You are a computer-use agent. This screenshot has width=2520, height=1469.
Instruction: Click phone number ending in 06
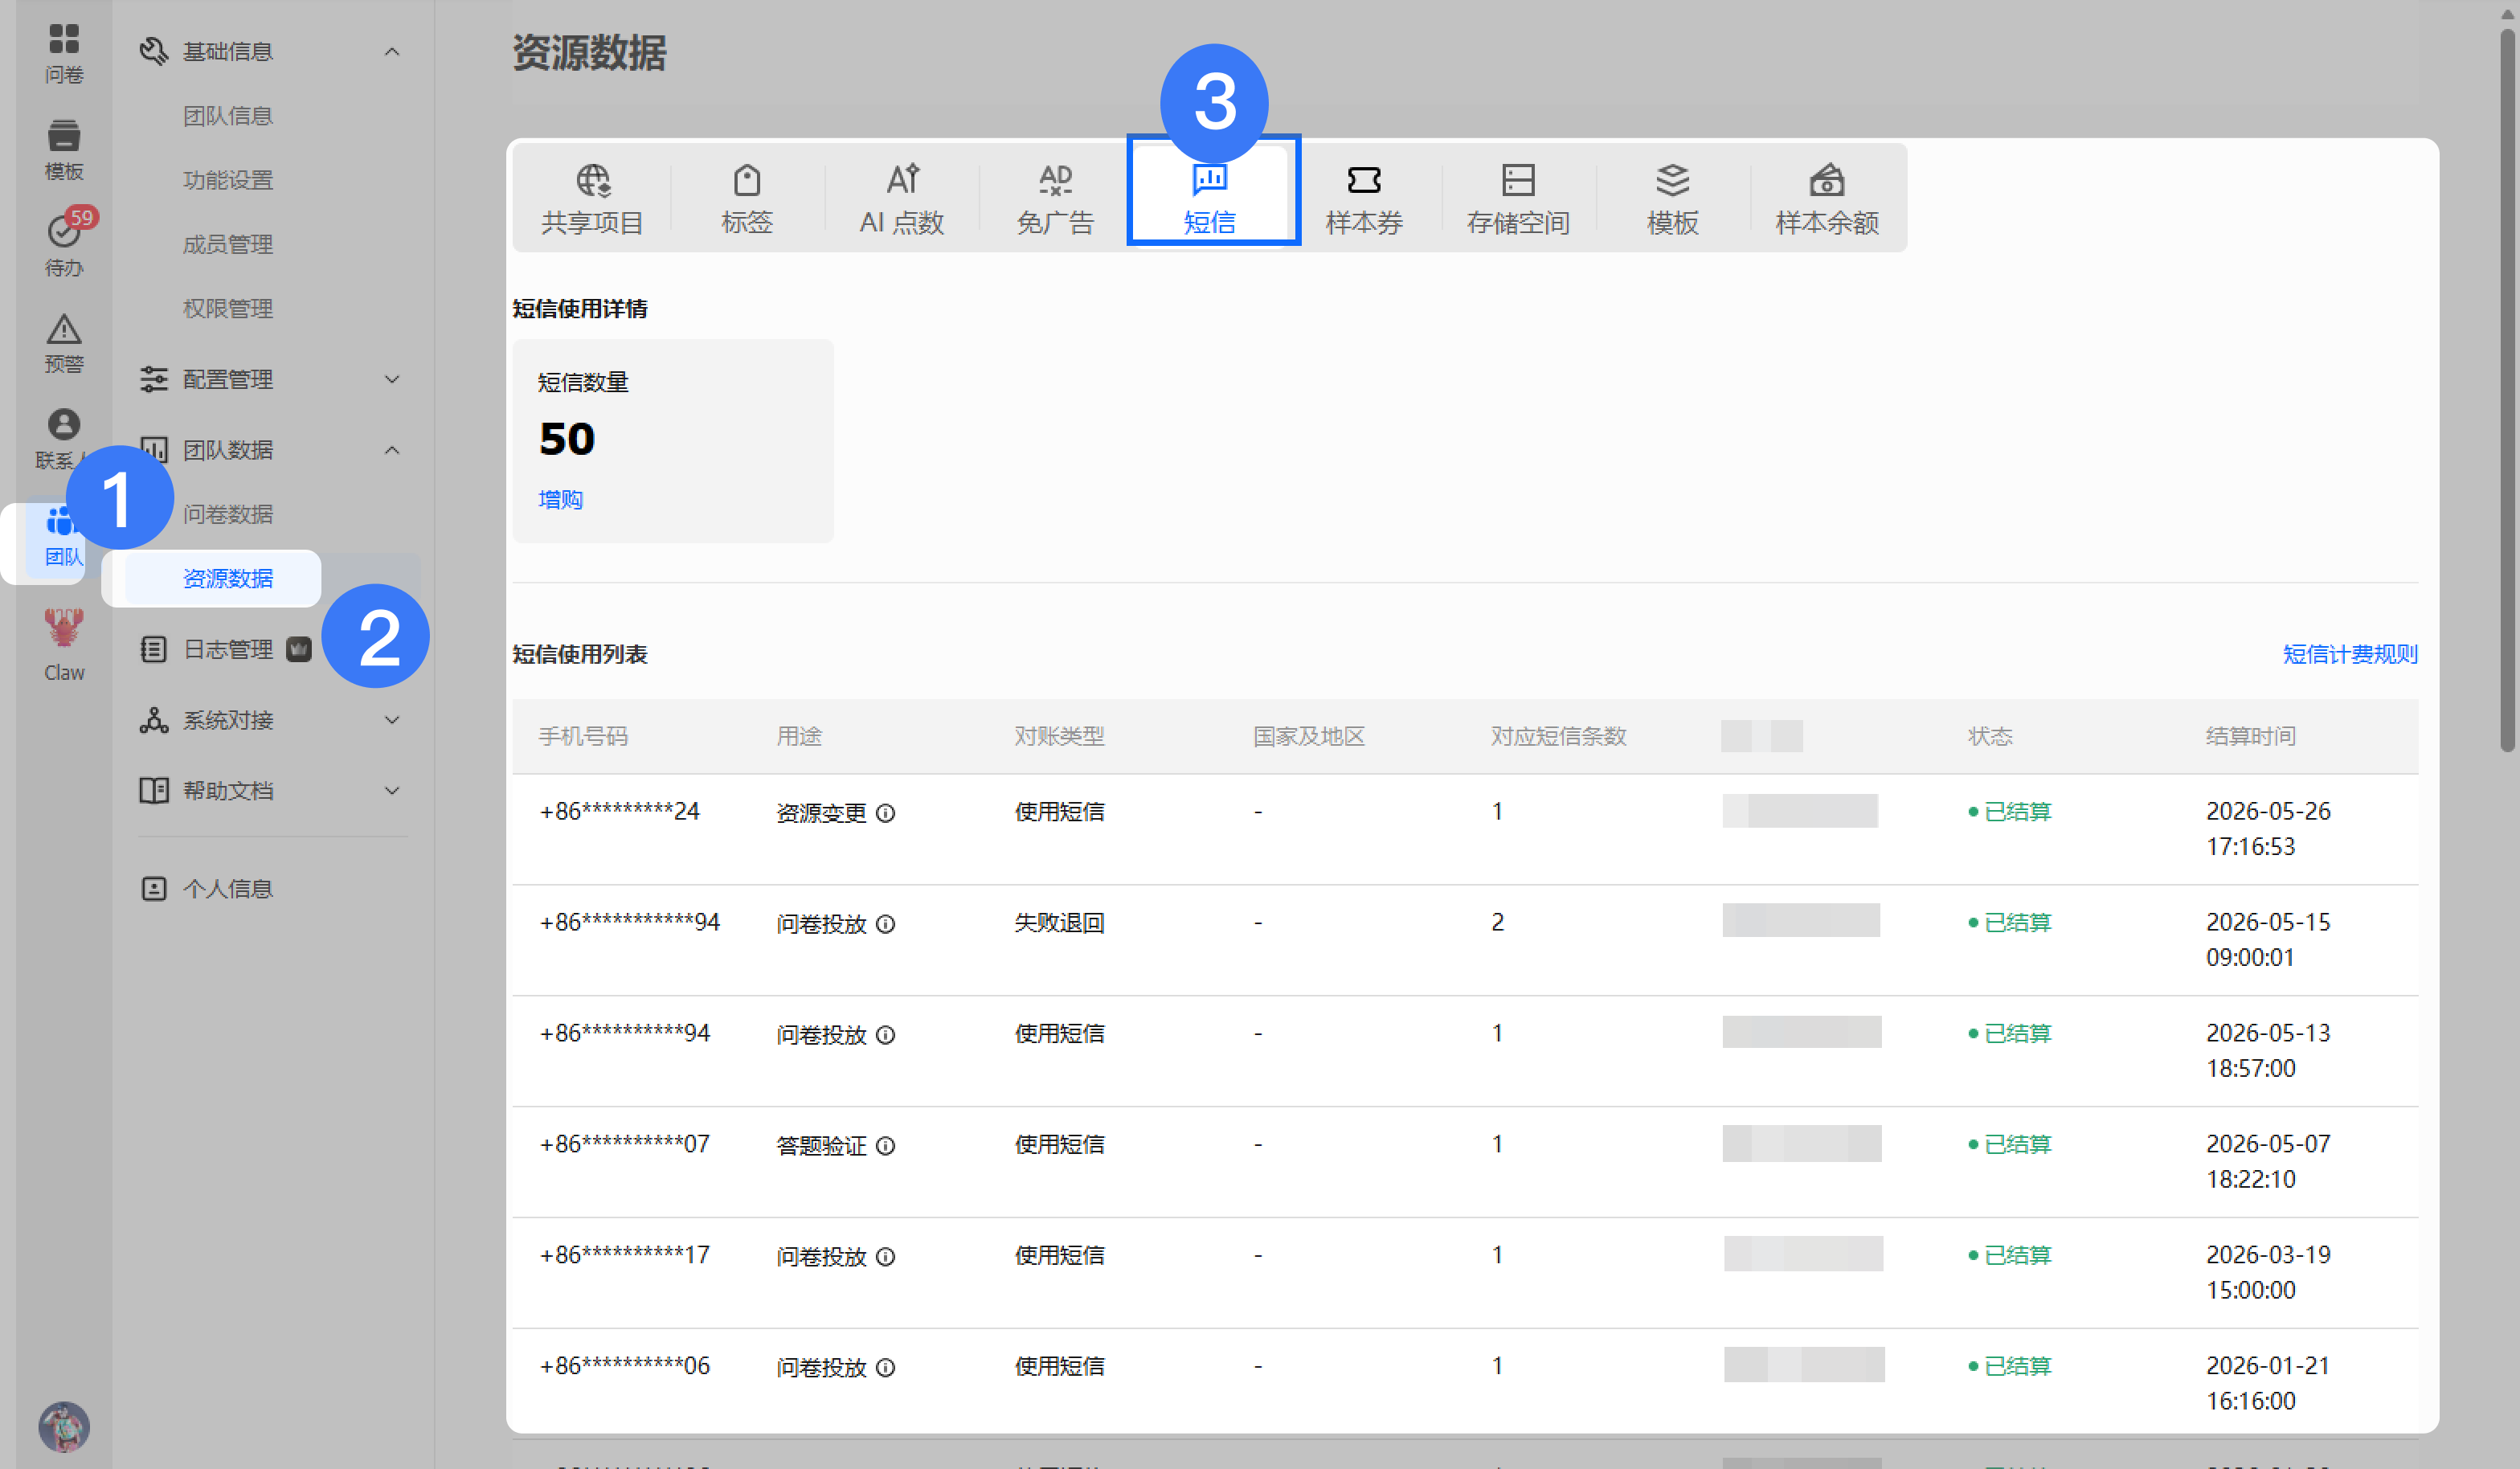pos(625,1365)
